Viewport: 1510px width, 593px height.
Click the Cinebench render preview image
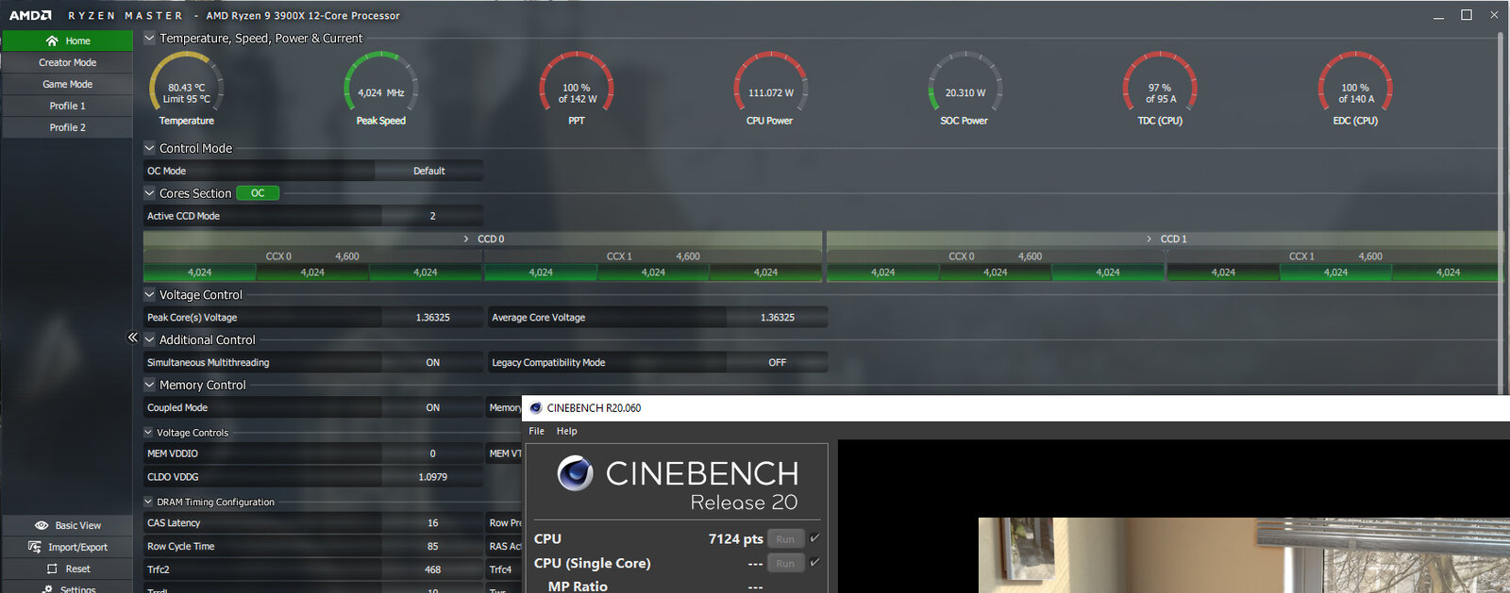(1244, 555)
